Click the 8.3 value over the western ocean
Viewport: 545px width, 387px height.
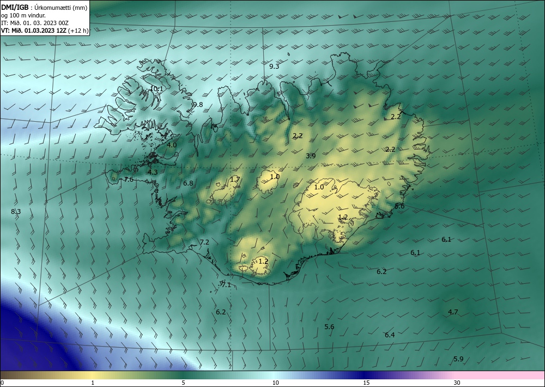pos(16,212)
